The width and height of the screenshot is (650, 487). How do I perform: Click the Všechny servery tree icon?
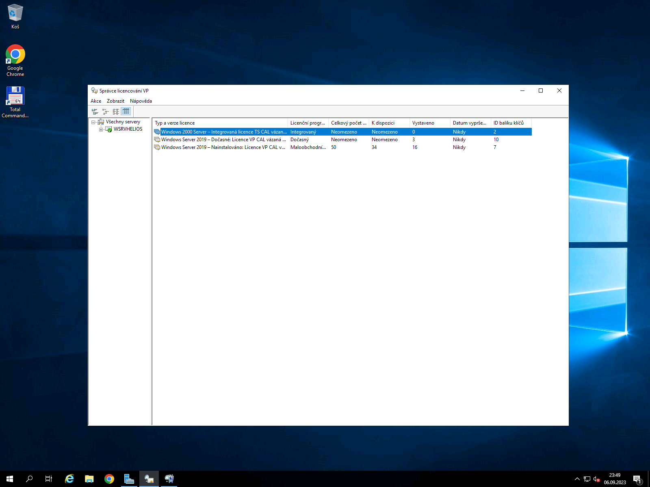click(100, 121)
